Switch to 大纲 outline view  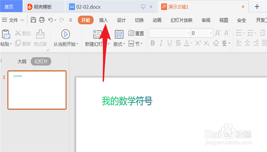(x=22, y=62)
